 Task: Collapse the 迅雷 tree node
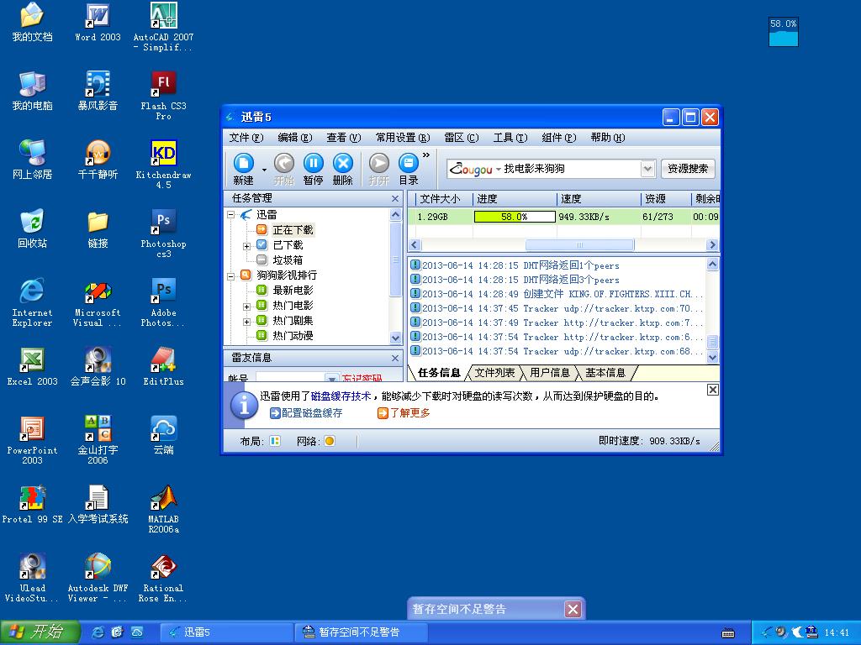pos(231,215)
